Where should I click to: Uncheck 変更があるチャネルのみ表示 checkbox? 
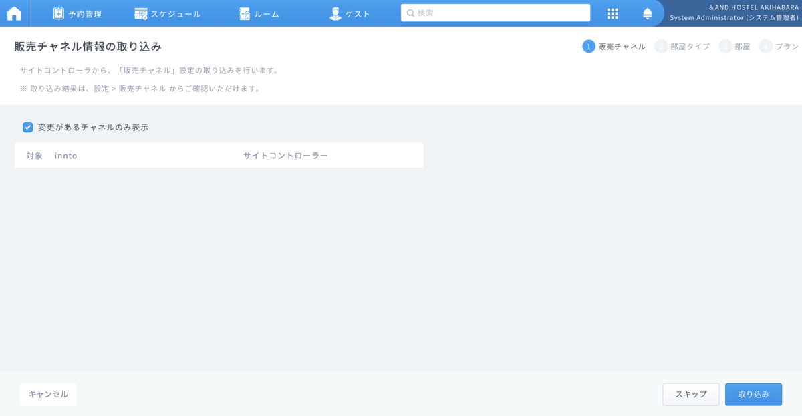[x=28, y=127]
